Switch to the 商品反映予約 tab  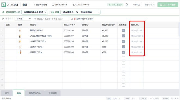(35, 93)
